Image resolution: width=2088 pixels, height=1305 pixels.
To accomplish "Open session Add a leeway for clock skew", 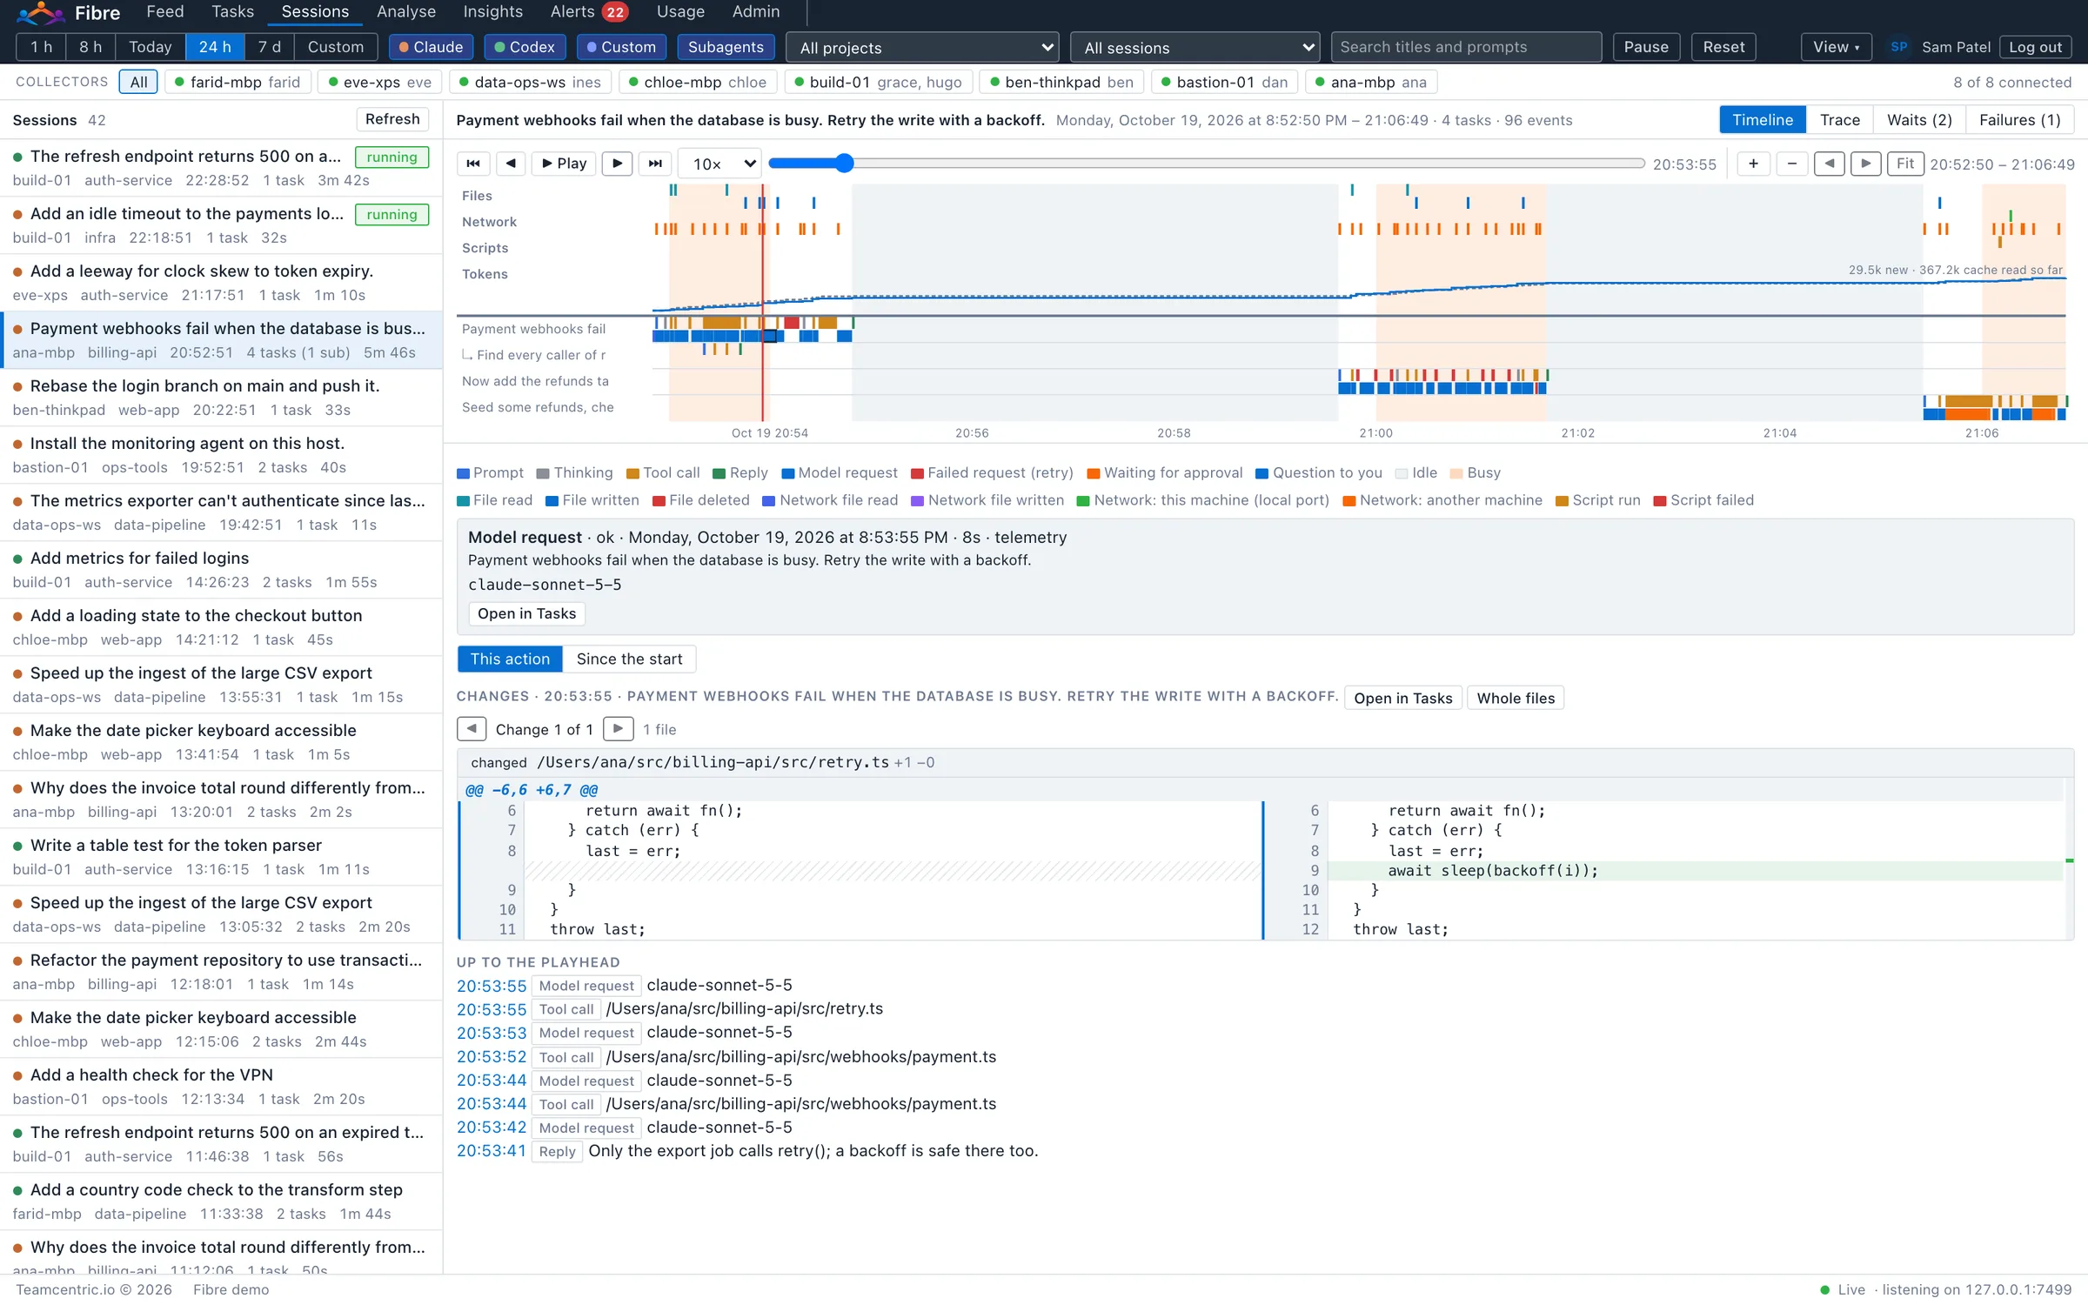I will (221, 283).
